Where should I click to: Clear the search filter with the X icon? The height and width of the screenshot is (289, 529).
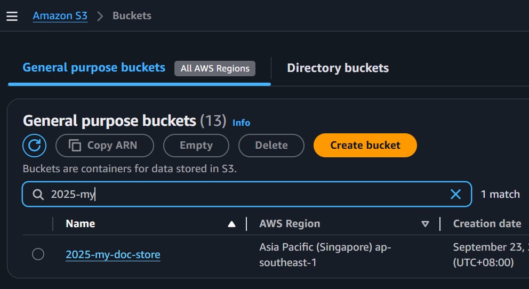[x=455, y=194]
